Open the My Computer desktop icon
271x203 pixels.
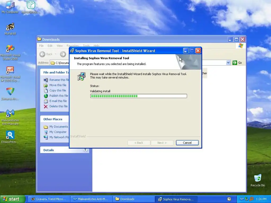(x=10, y=7)
